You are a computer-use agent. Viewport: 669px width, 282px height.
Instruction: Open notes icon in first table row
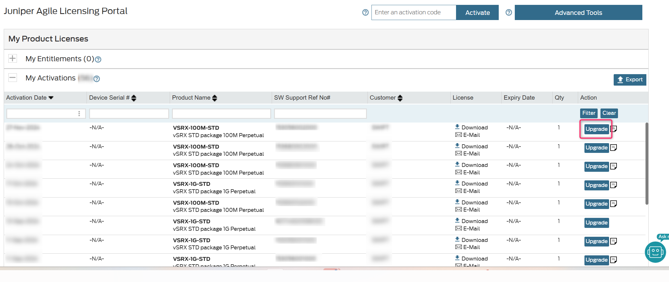614,129
